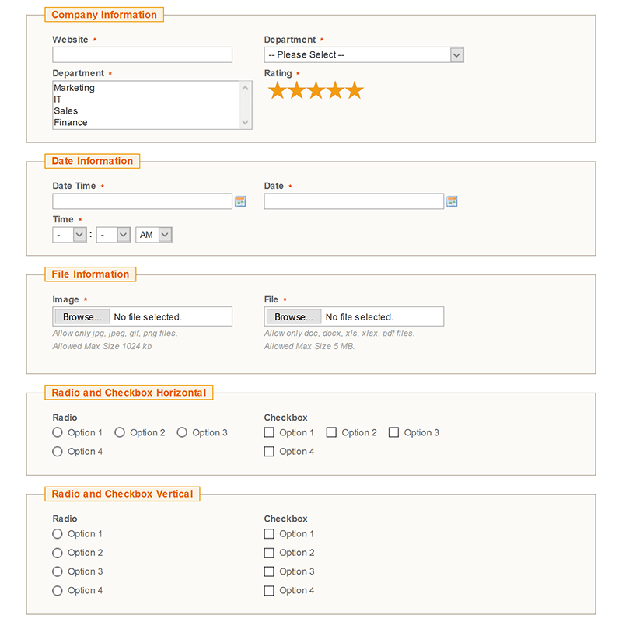
Task: Focus the Date input field
Action: pos(354,201)
